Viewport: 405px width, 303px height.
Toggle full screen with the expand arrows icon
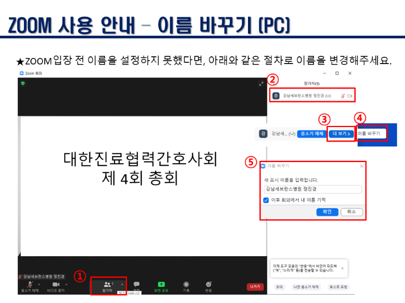[x=261, y=84]
